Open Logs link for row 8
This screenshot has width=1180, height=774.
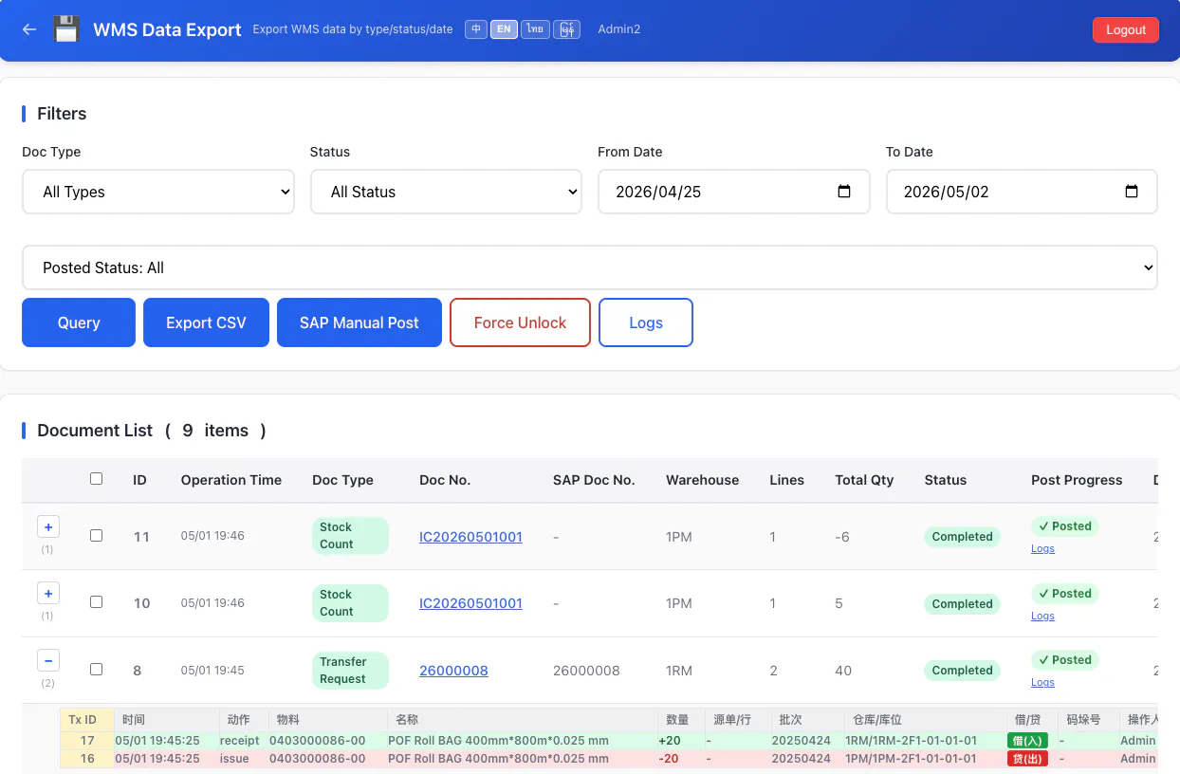pos(1042,683)
